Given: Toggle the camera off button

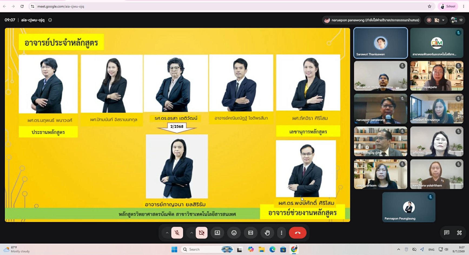Looking at the screenshot, I should point(202,233).
